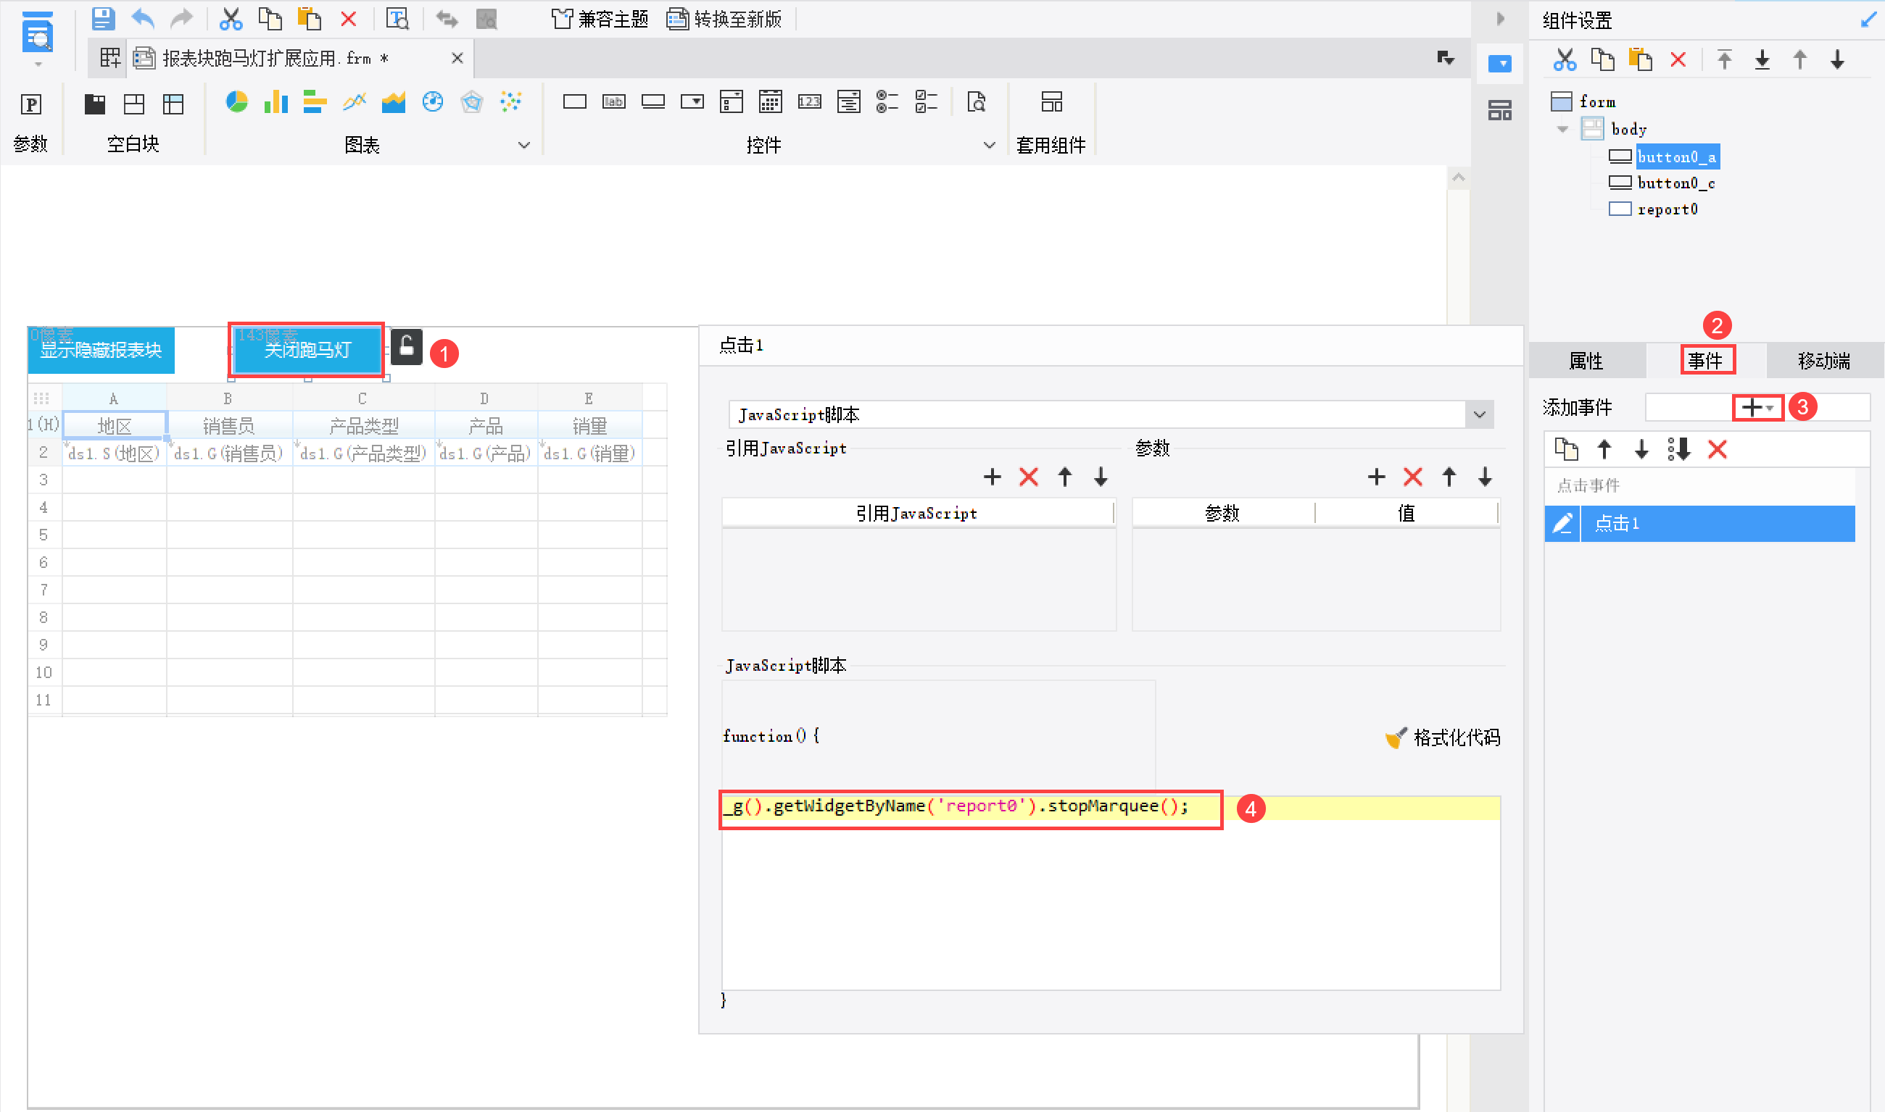Viewport: 1885px width, 1112px height.
Task: Expand the chart gallery chevron
Action: [524, 145]
